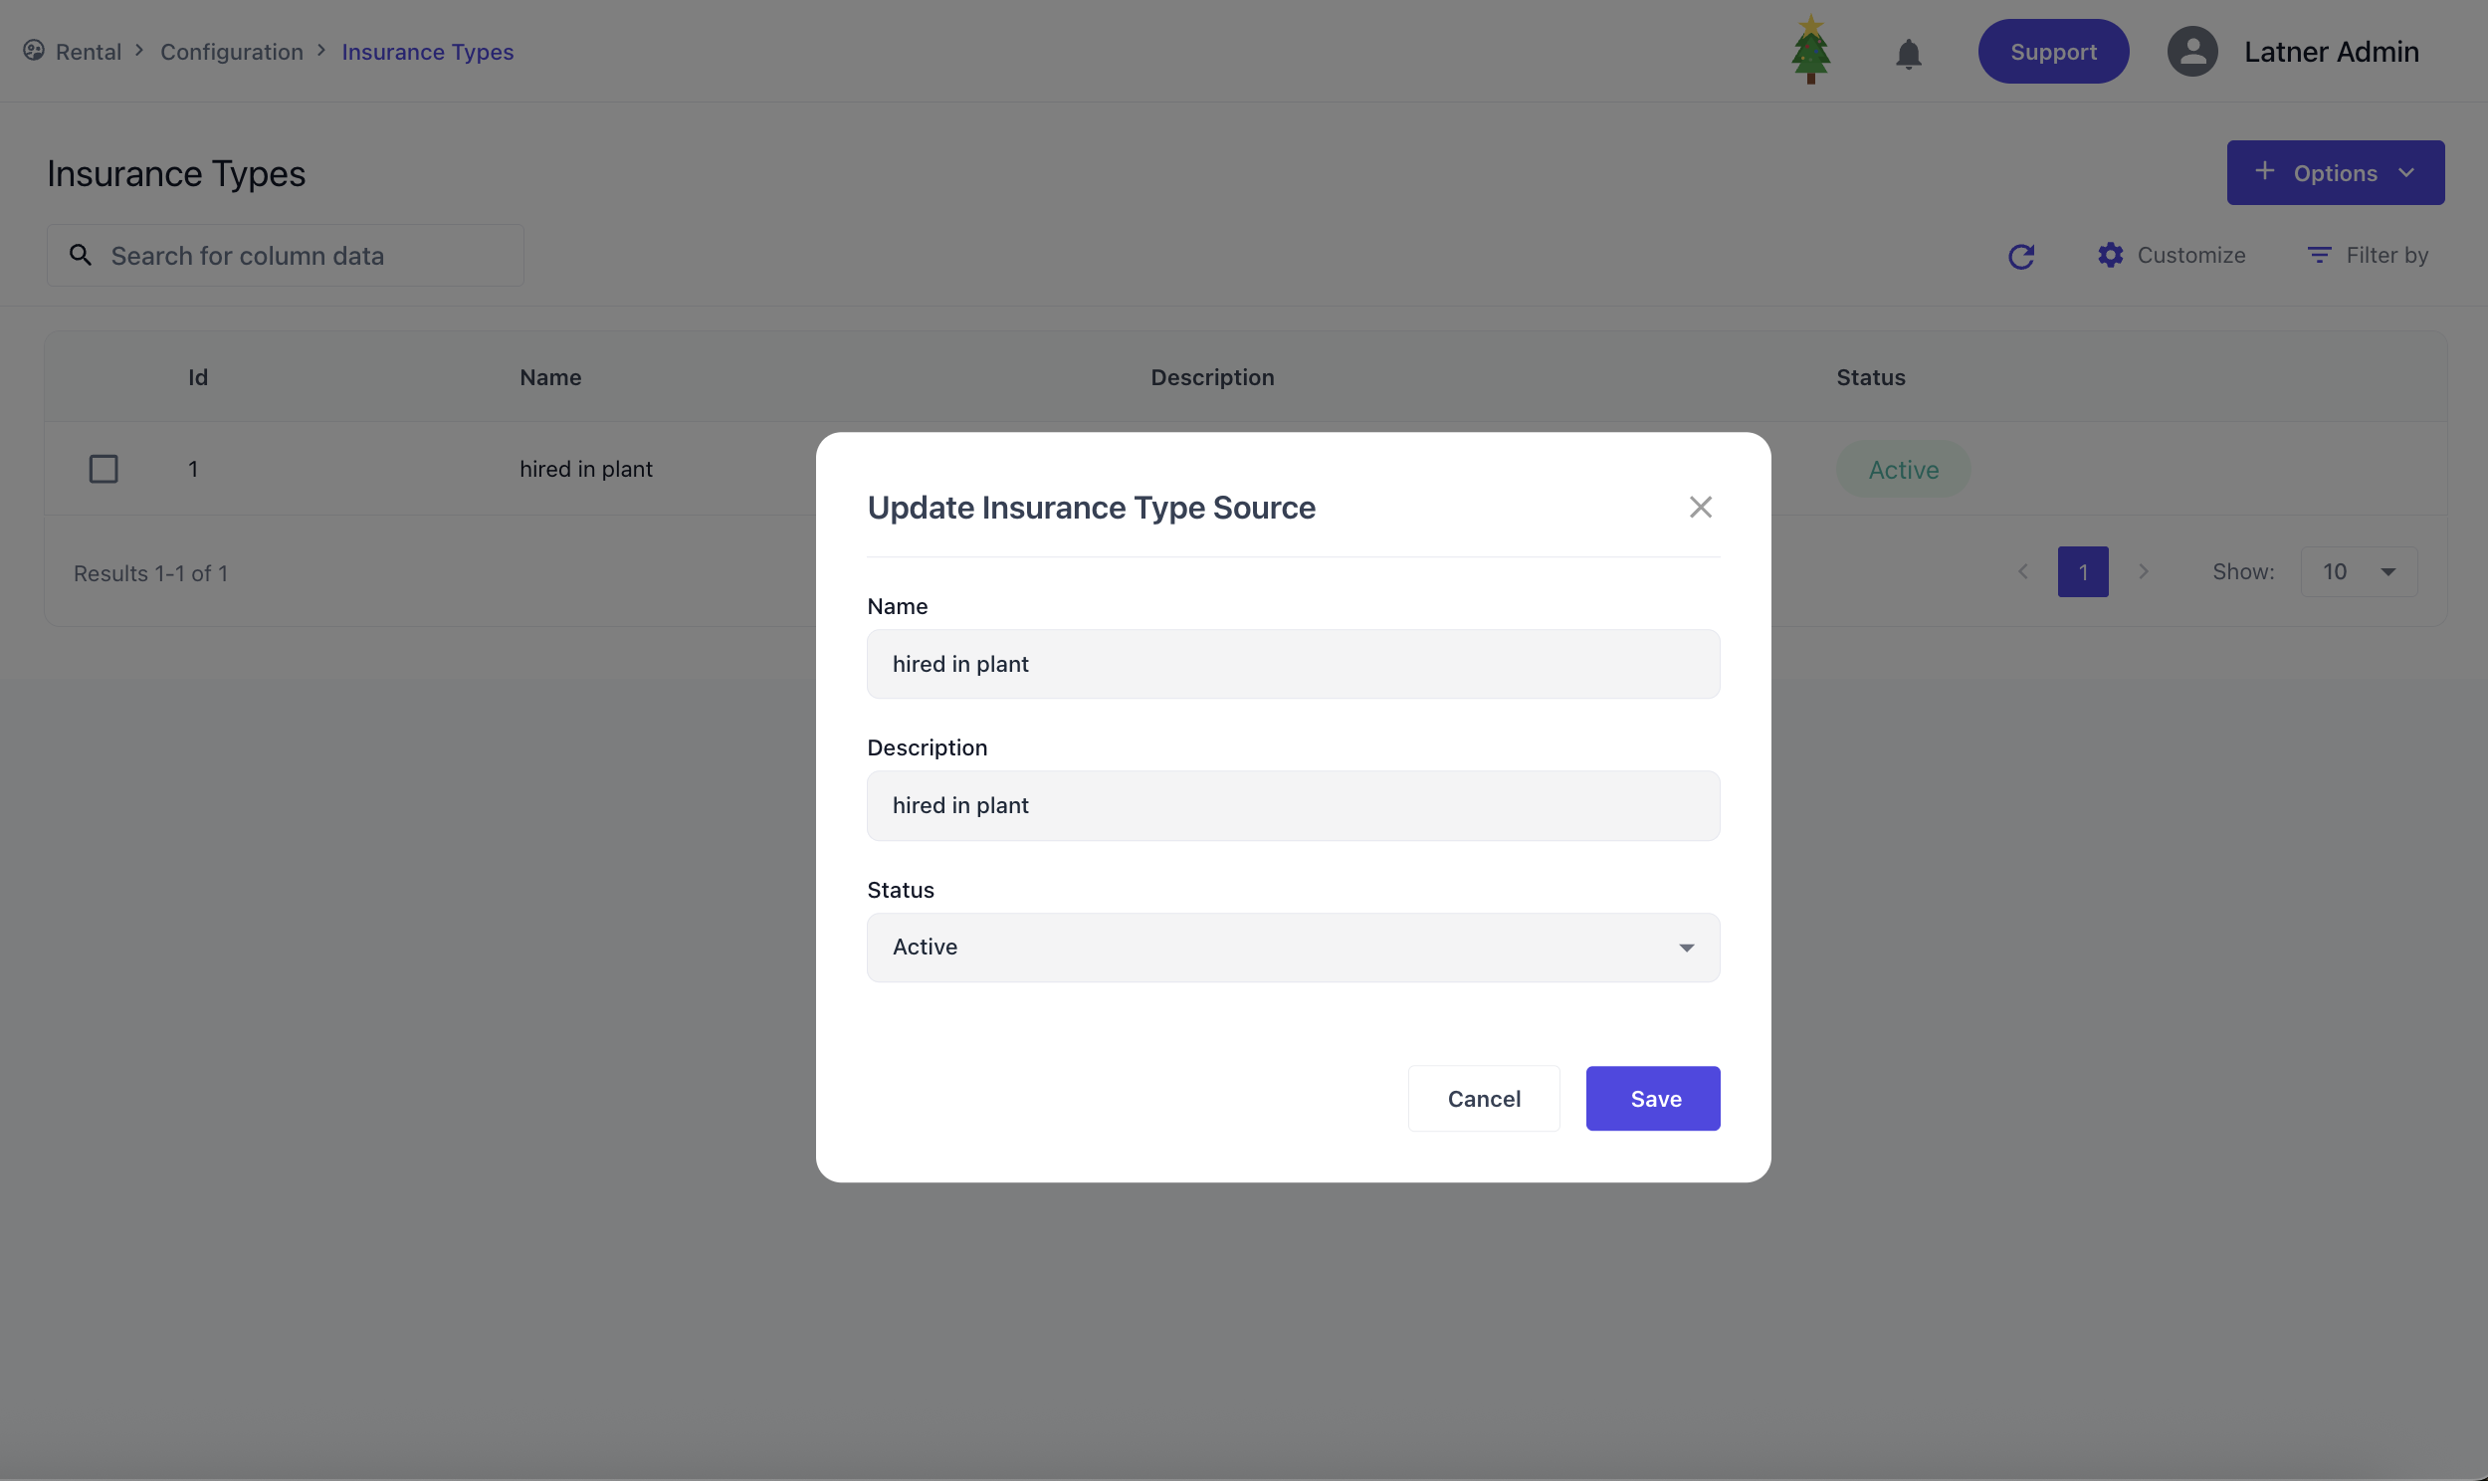This screenshot has height=1481, width=2488.
Task: Go to Configuration in breadcrumb
Action: pos(232,52)
